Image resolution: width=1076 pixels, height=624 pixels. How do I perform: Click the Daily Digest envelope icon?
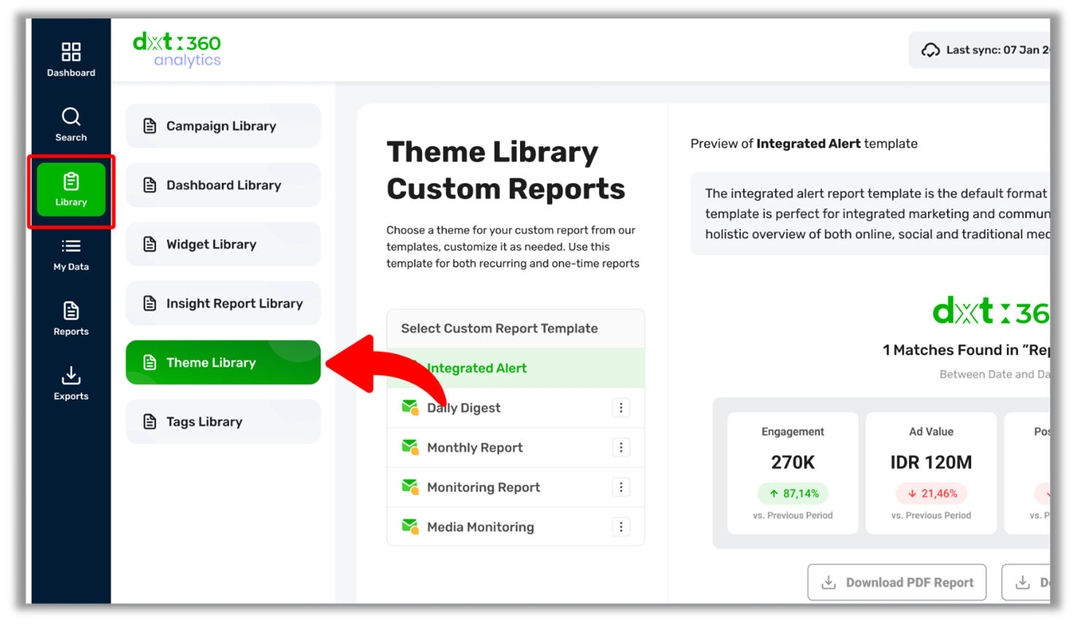pos(410,407)
